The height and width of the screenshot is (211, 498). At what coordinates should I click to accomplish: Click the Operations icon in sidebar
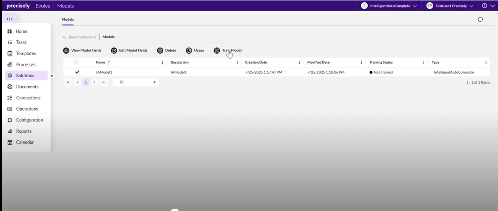point(10,109)
